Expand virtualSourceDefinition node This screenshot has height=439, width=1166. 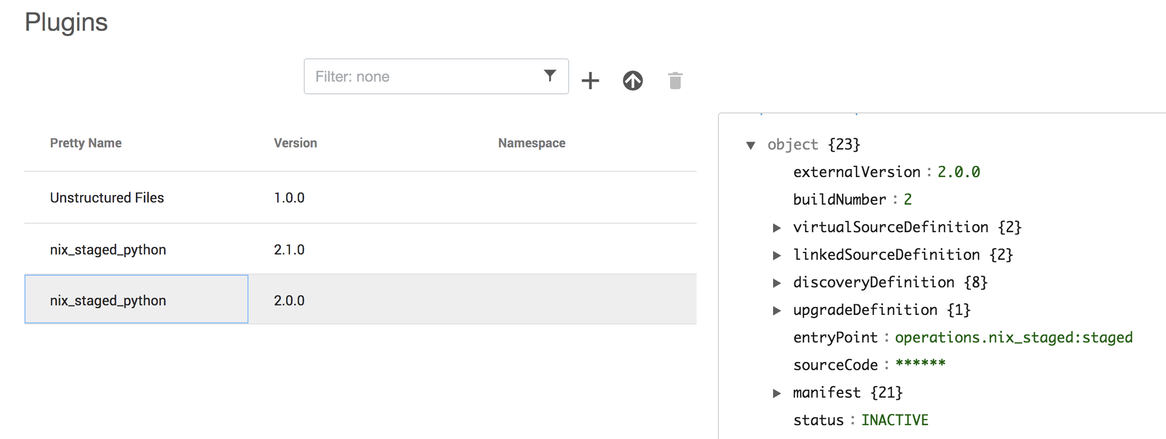coord(777,228)
